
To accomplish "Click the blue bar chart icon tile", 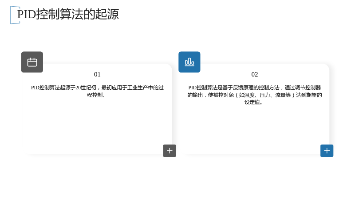I will [x=189, y=62].
